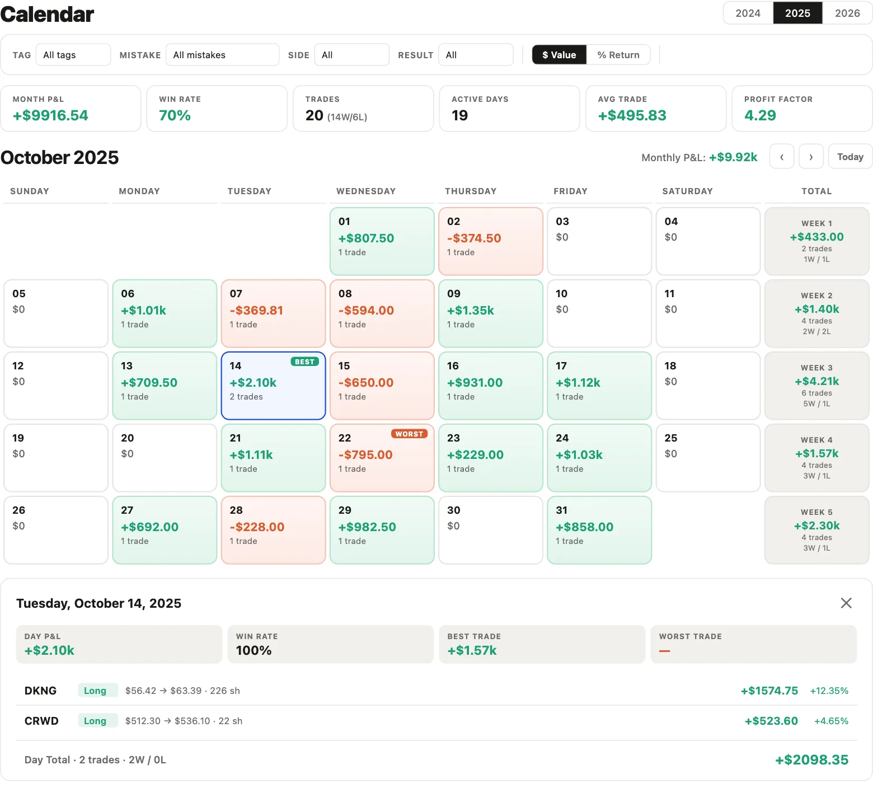Go to the next month

(x=811, y=157)
